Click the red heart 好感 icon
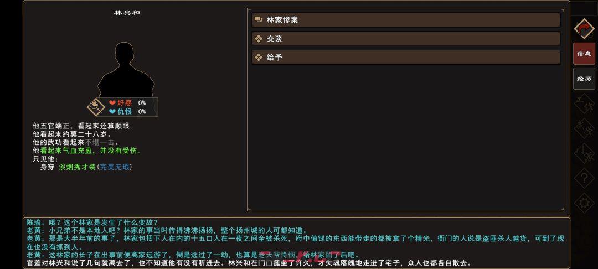Screen dimensions: 598x269 point(112,103)
